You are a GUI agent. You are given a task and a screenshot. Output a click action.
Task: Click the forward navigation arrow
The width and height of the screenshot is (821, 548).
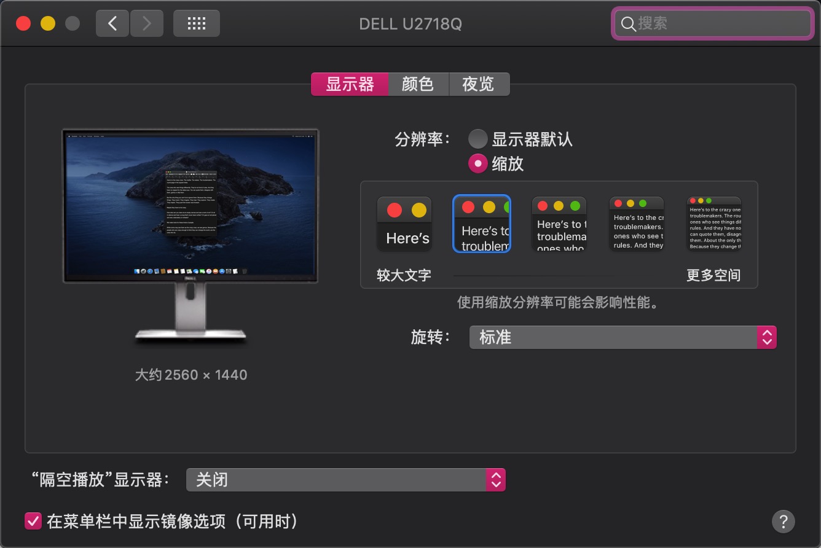coord(147,23)
